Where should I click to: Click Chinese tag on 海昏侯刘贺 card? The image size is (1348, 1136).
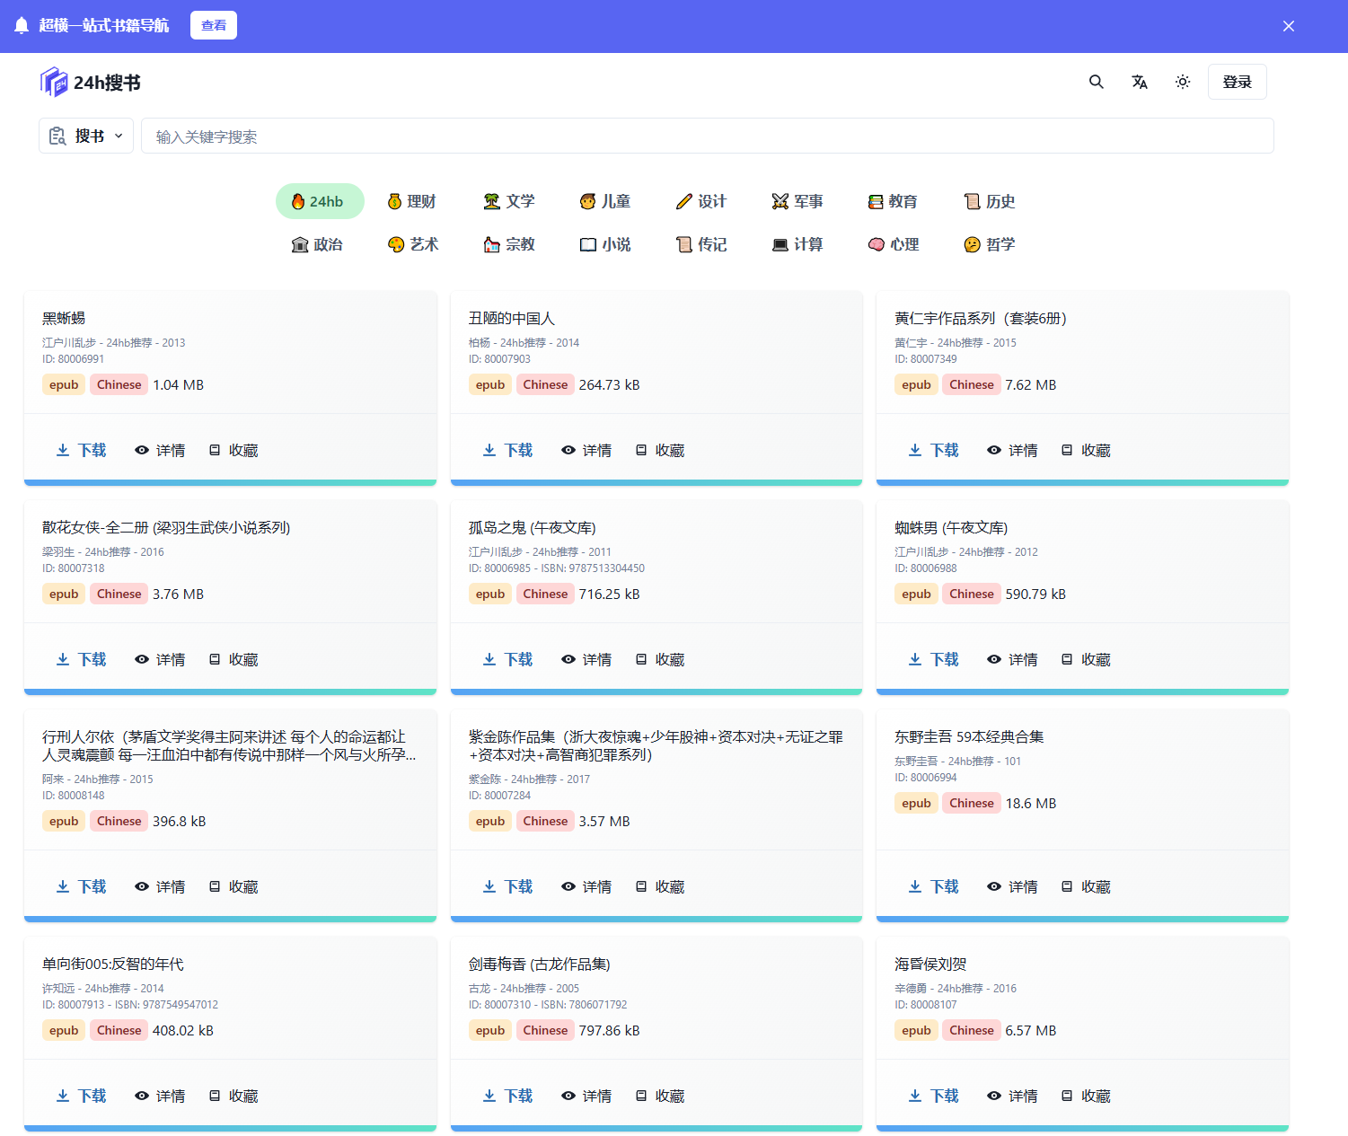point(972,1030)
